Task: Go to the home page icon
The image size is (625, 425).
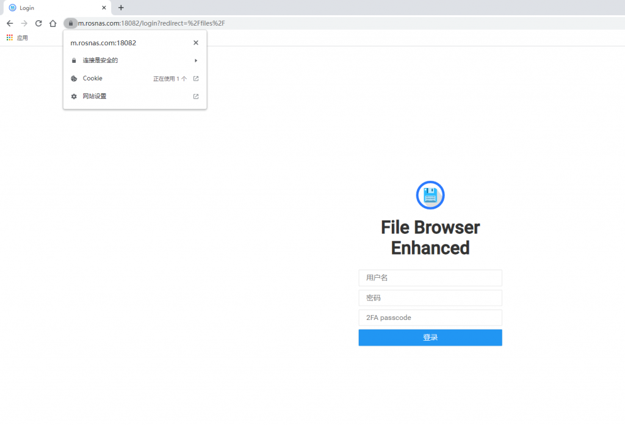Action: click(53, 24)
